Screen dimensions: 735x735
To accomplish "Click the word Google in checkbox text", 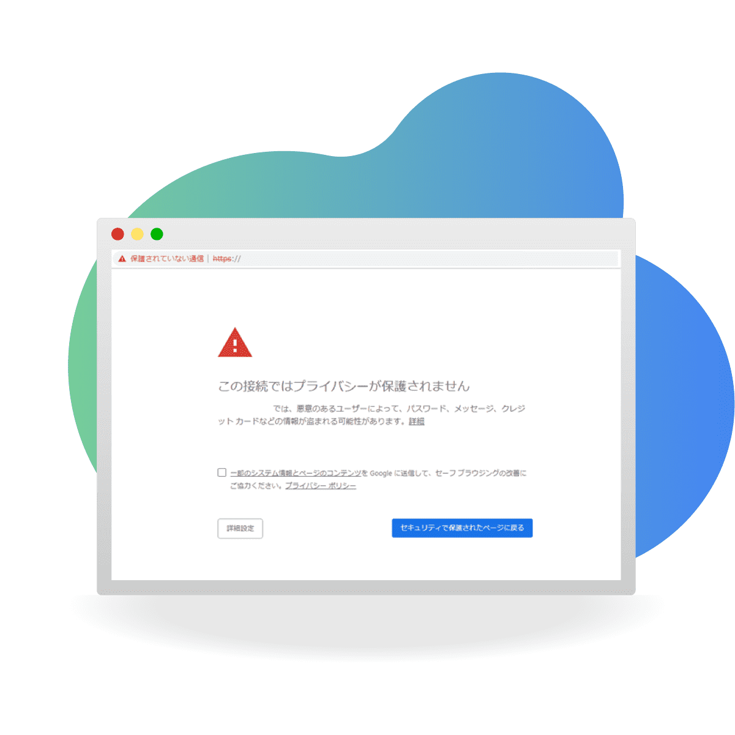I will (381, 473).
